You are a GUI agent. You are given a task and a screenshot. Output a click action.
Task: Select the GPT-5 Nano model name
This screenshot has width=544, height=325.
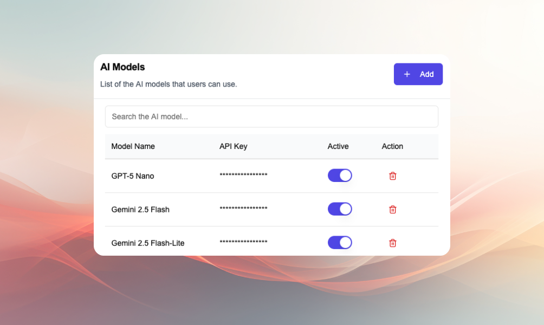[x=133, y=176]
